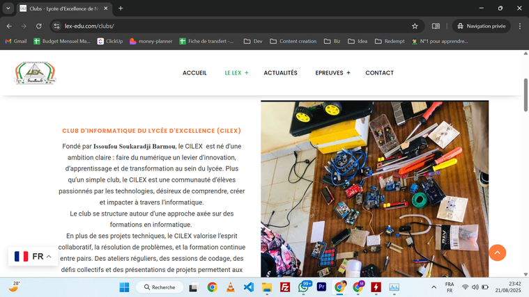Open the tab search dropdown arrow
This screenshot has width=529, height=297.
(x=8, y=8)
